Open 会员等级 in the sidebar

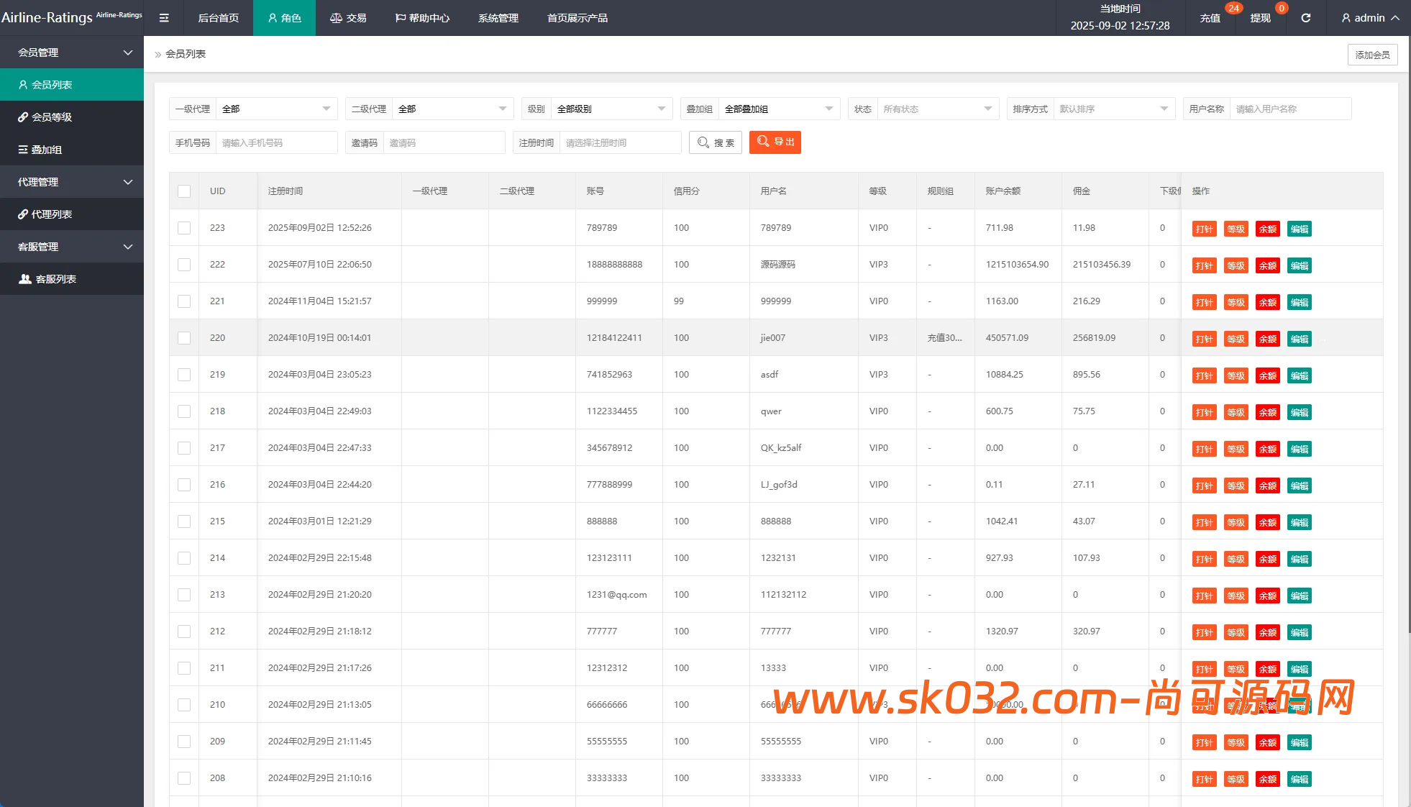click(x=52, y=117)
